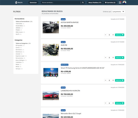Screen dimensions: 138x118
Task: Filter by supplier SULTS
Action: pos(18,34)
